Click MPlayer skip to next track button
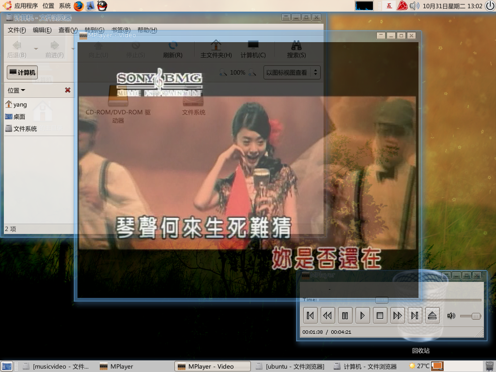496x372 pixels. pos(415,315)
